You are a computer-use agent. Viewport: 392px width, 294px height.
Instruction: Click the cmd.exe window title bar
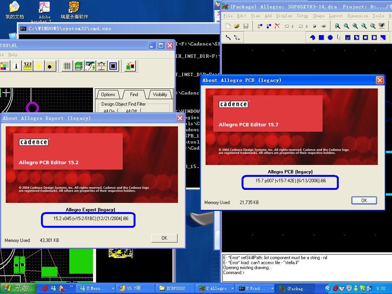pos(119,28)
